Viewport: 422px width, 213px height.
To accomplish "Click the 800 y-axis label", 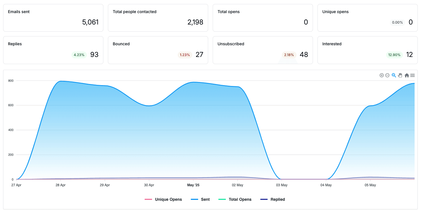I will (x=11, y=81).
